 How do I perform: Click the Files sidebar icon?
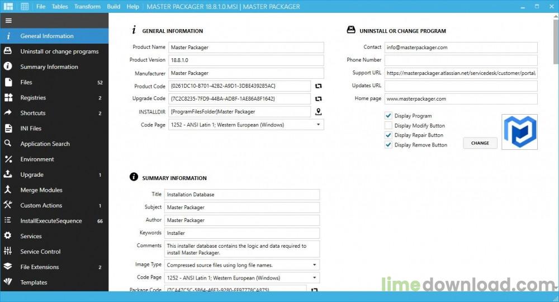point(8,82)
